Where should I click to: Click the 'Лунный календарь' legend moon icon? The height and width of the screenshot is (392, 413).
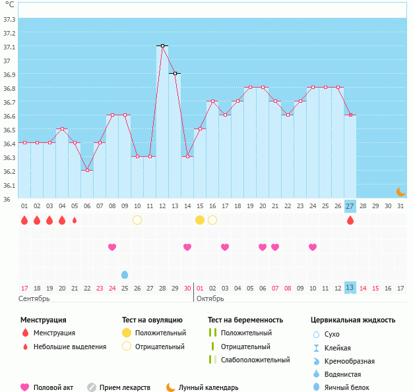coord(171,387)
